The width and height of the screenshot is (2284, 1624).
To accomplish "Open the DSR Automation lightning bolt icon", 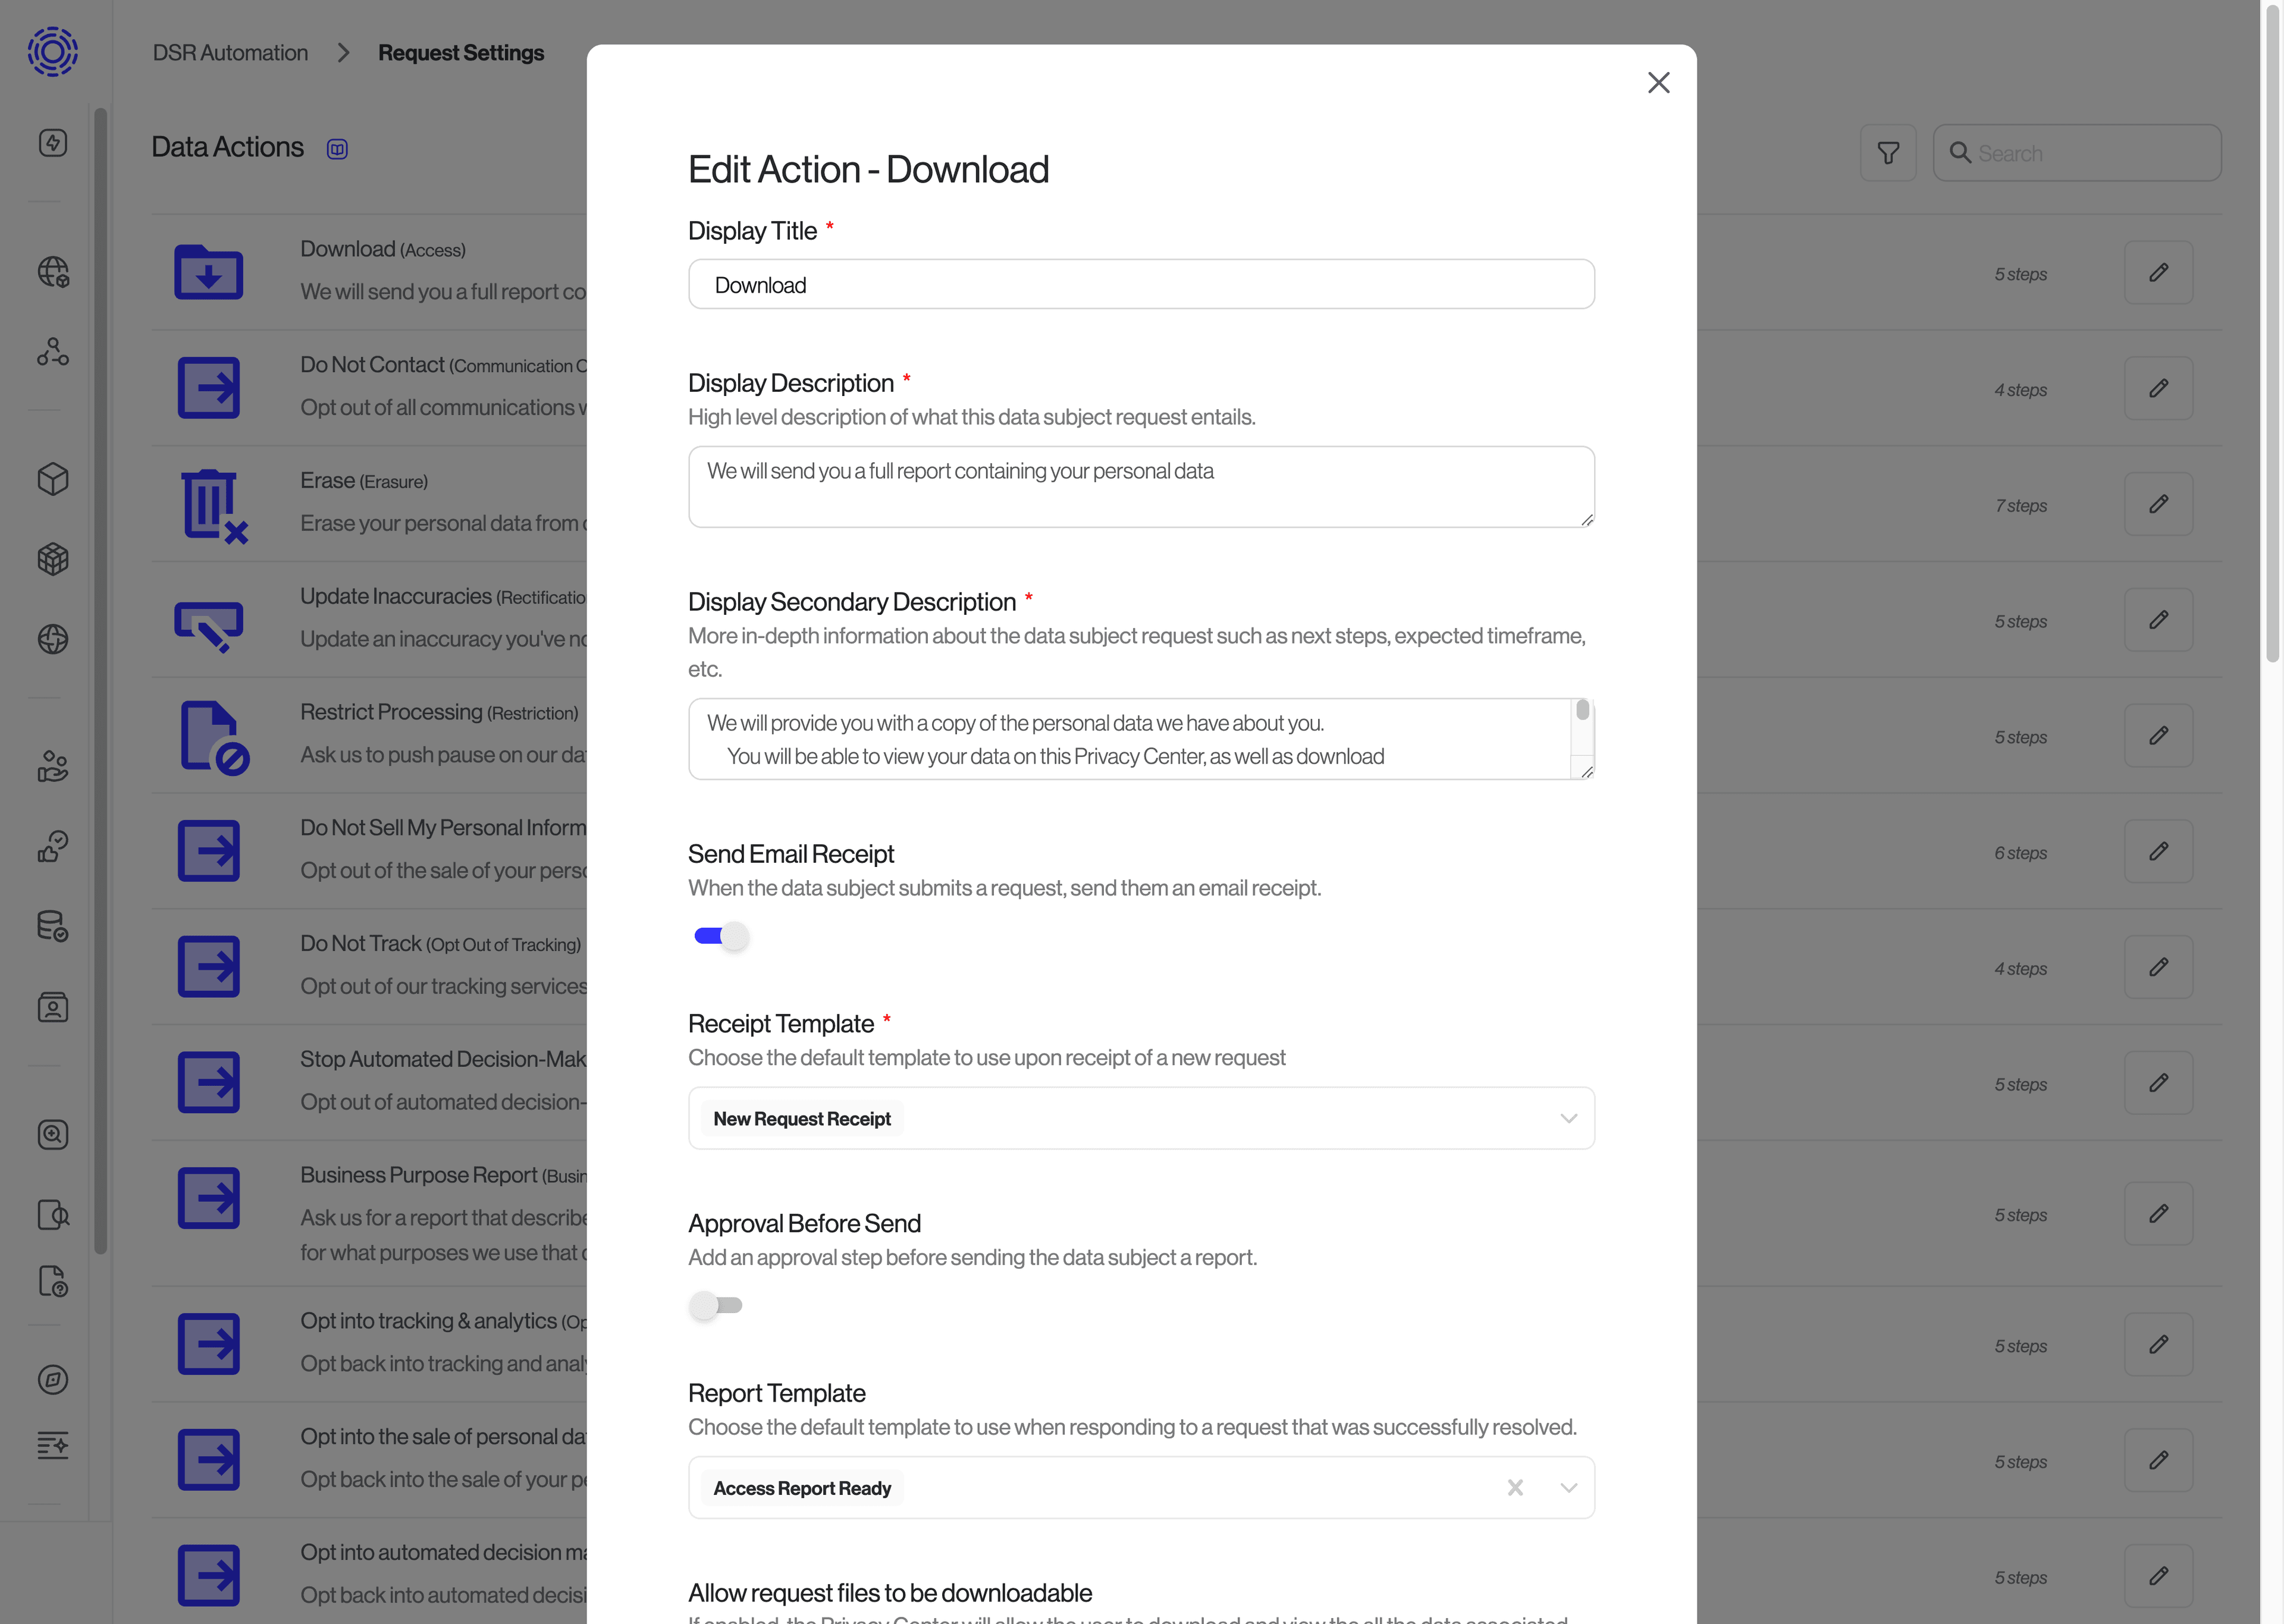I will [x=52, y=143].
